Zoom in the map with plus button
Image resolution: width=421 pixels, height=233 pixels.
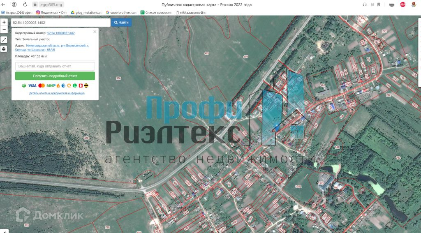click(4, 22)
